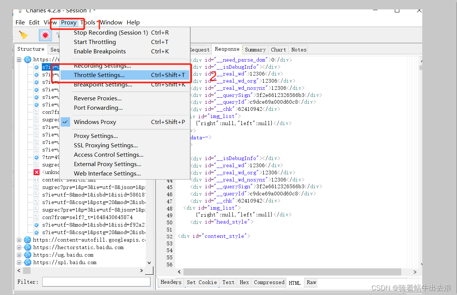Click the broom Clear Session icon
This screenshot has width=457, height=295.
tap(23, 35)
